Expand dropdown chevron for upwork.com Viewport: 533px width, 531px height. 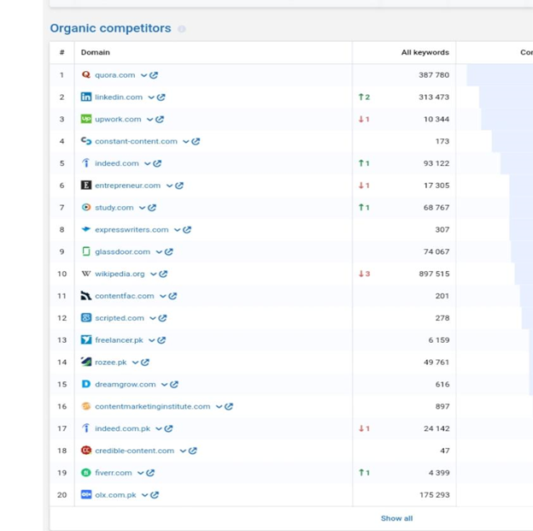150,120
